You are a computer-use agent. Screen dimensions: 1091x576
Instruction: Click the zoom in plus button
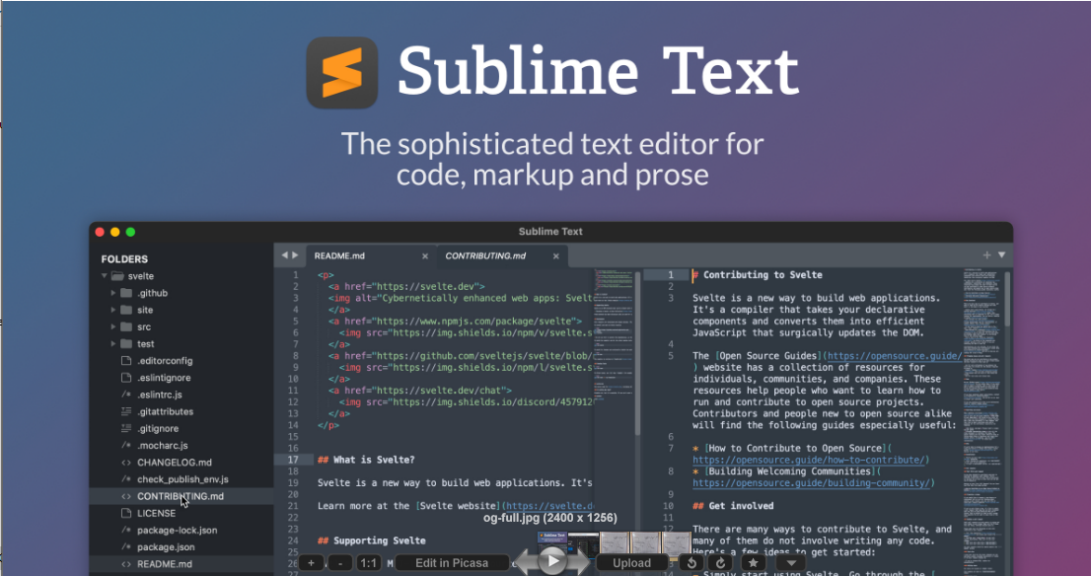pos(311,563)
